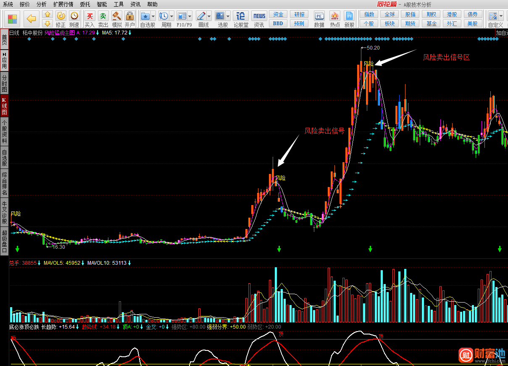Viewport: 508px width, 366px height.
Task: Switch to the 牛叉诊股 sidebar tab
Action: 4,212
